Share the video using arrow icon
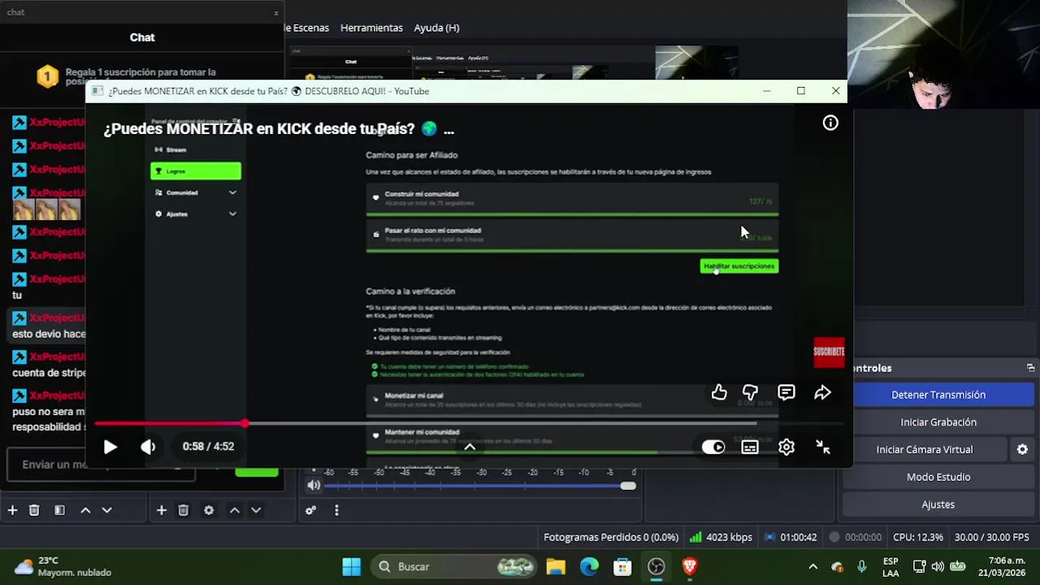Viewport: 1040px width, 585px height. pos(823,393)
